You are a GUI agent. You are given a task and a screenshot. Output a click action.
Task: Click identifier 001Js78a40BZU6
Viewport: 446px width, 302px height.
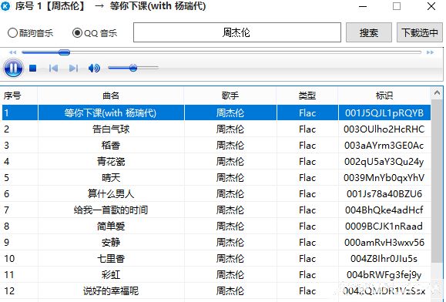click(384, 194)
